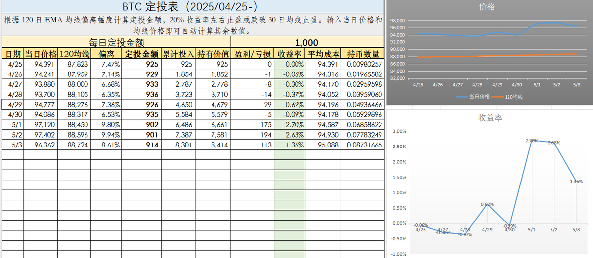This screenshot has width=593, height=258.
Task: Click the 1.36% data label in chart
Action: coord(576,181)
